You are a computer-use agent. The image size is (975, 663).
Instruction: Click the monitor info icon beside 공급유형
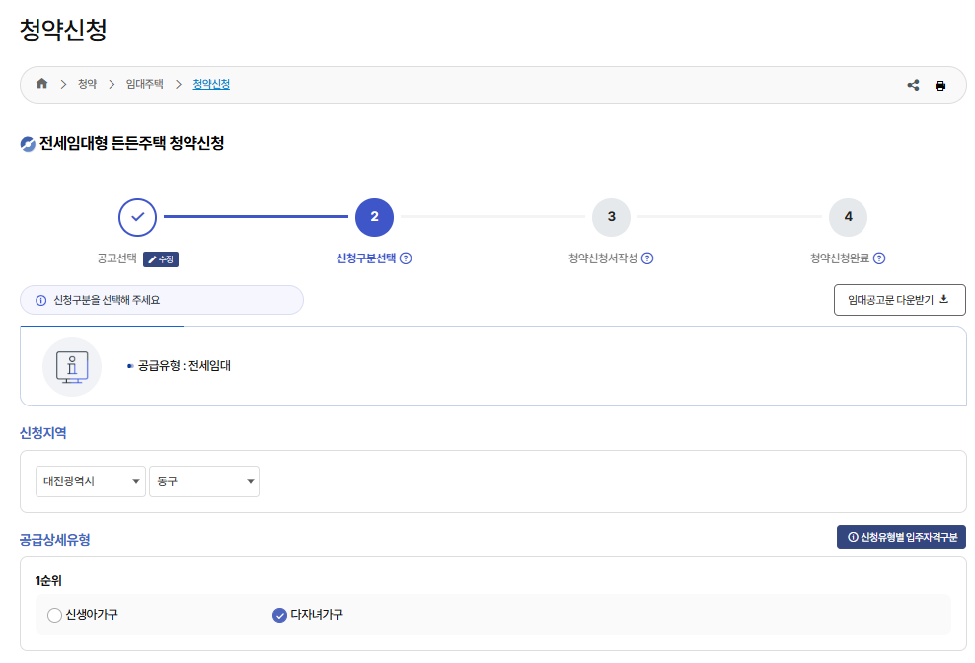coord(72,367)
